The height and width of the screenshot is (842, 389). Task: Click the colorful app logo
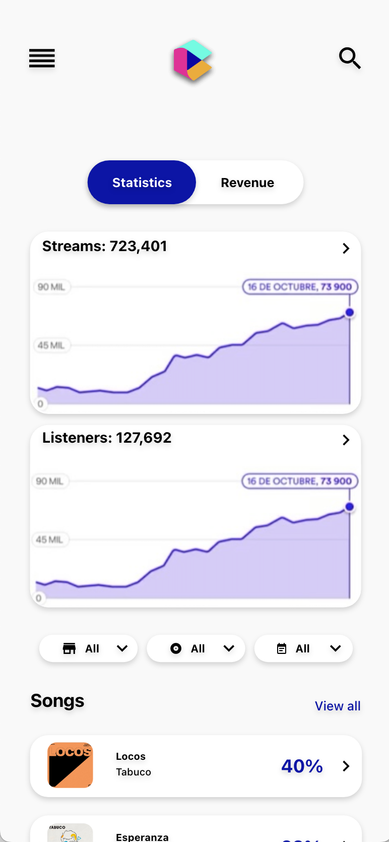pyautogui.click(x=192, y=61)
